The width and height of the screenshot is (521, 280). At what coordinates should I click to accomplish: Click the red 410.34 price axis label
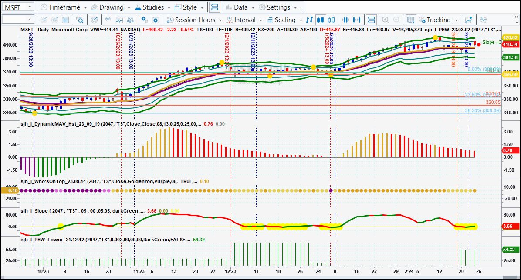tap(510, 44)
